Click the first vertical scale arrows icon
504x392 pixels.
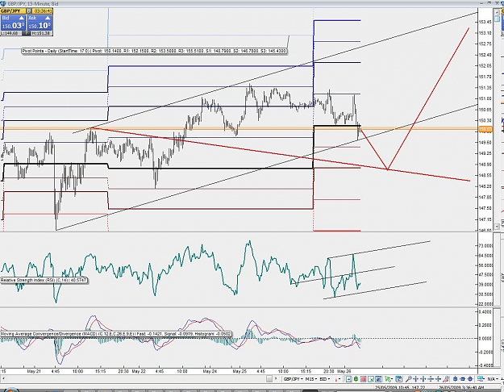click(x=431, y=379)
